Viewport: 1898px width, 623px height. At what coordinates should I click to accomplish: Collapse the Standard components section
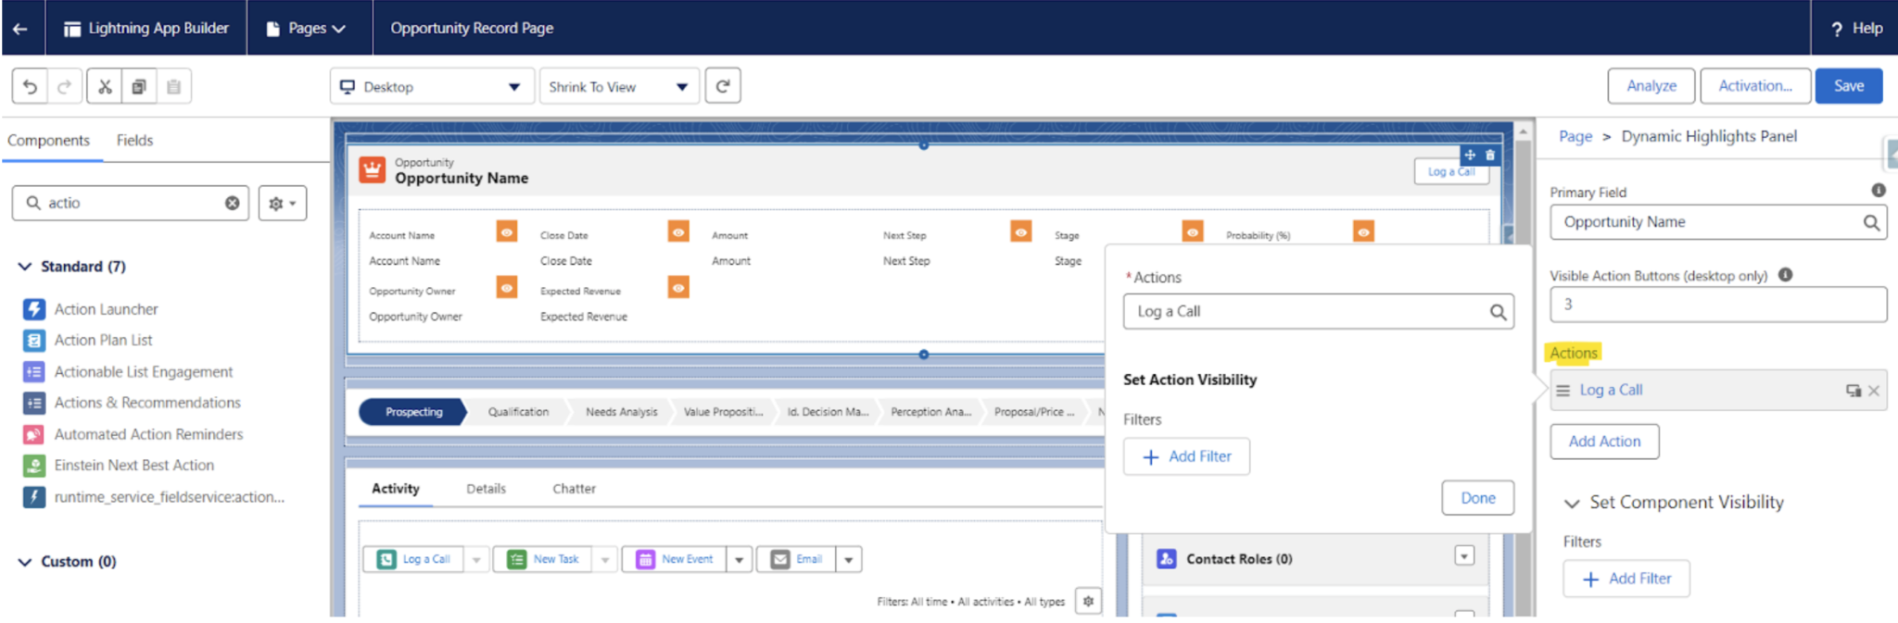coord(25,267)
